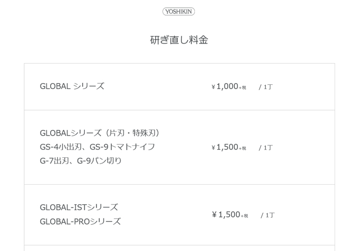
Task: Click the / 1丁 unit in first row
Action: (x=266, y=87)
